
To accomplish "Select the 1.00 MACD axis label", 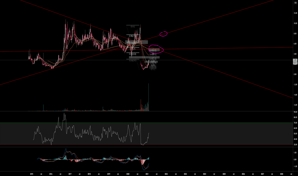I will pos(295,153).
